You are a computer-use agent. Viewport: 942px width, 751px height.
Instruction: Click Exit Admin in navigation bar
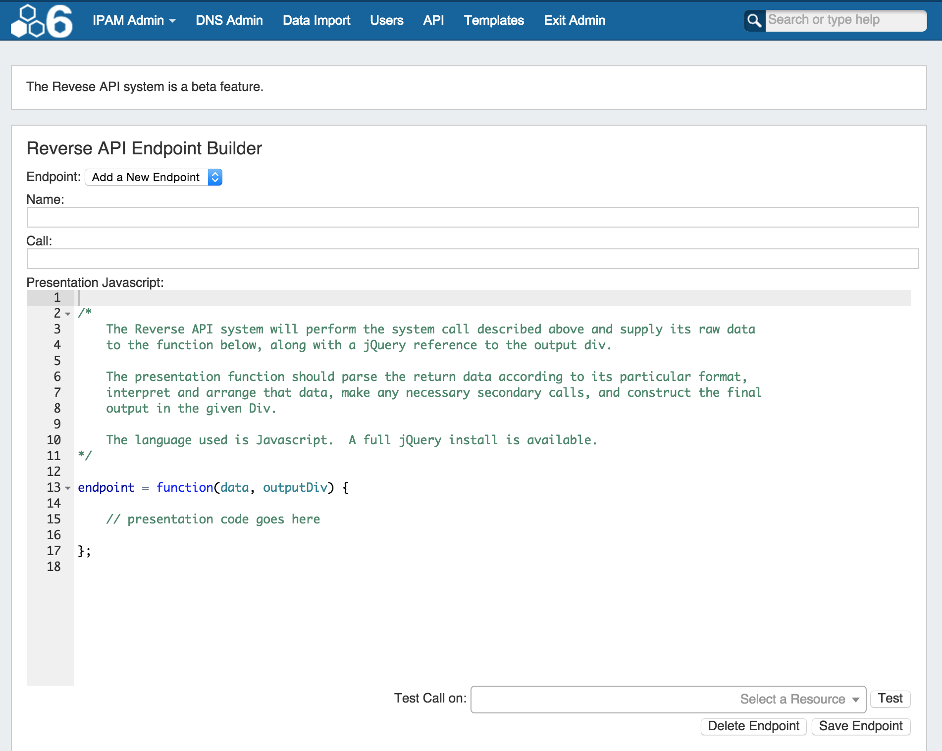(x=575, y=20)
